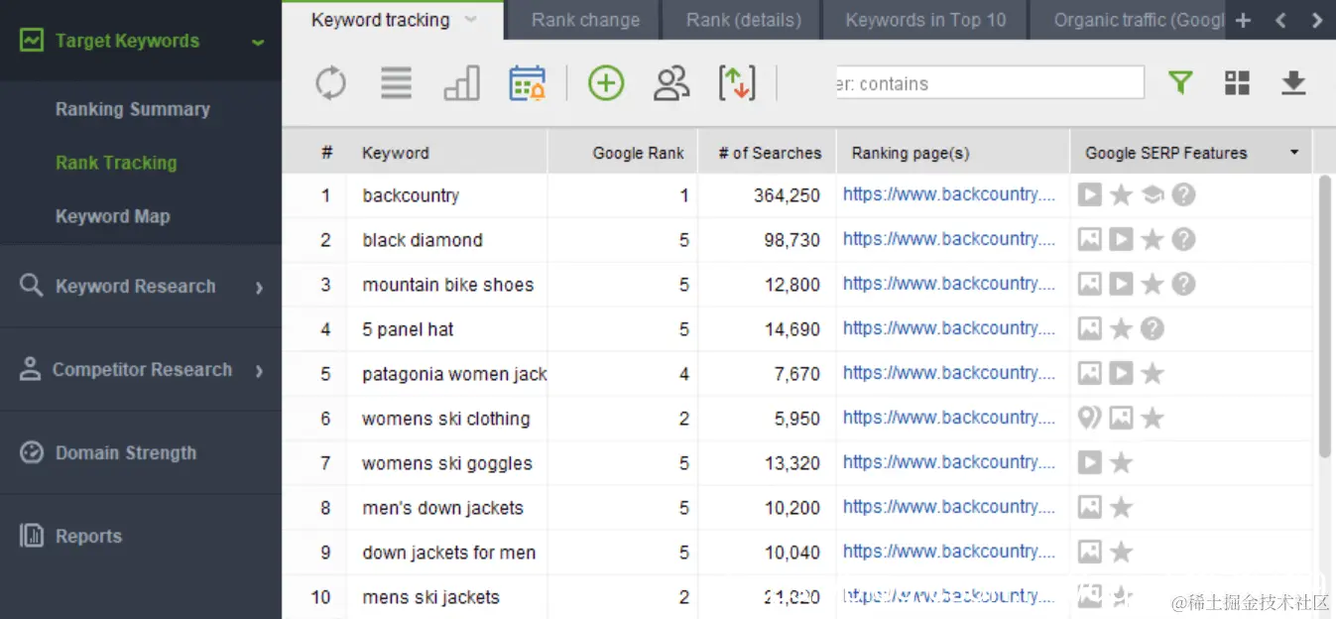The height and width of the screenshot is (619, 1336).
Task: Click the Reports document icon
Action: tap(32, 536)
